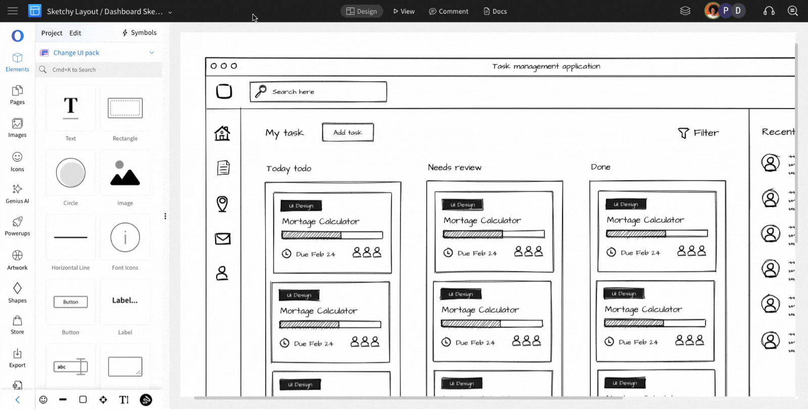The height and width of the screenshot is (410, 808).
Task: Open the Store panel
Action: [17, 325]
